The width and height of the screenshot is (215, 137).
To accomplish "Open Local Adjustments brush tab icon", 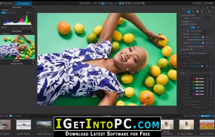I will click(x=209, y=12).
